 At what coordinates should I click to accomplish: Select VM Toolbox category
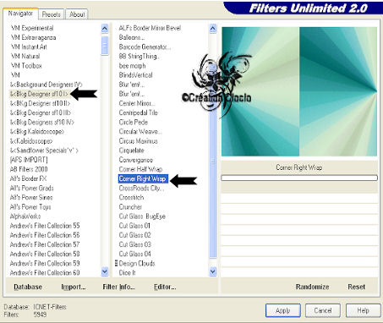click(x=26, y=66)
